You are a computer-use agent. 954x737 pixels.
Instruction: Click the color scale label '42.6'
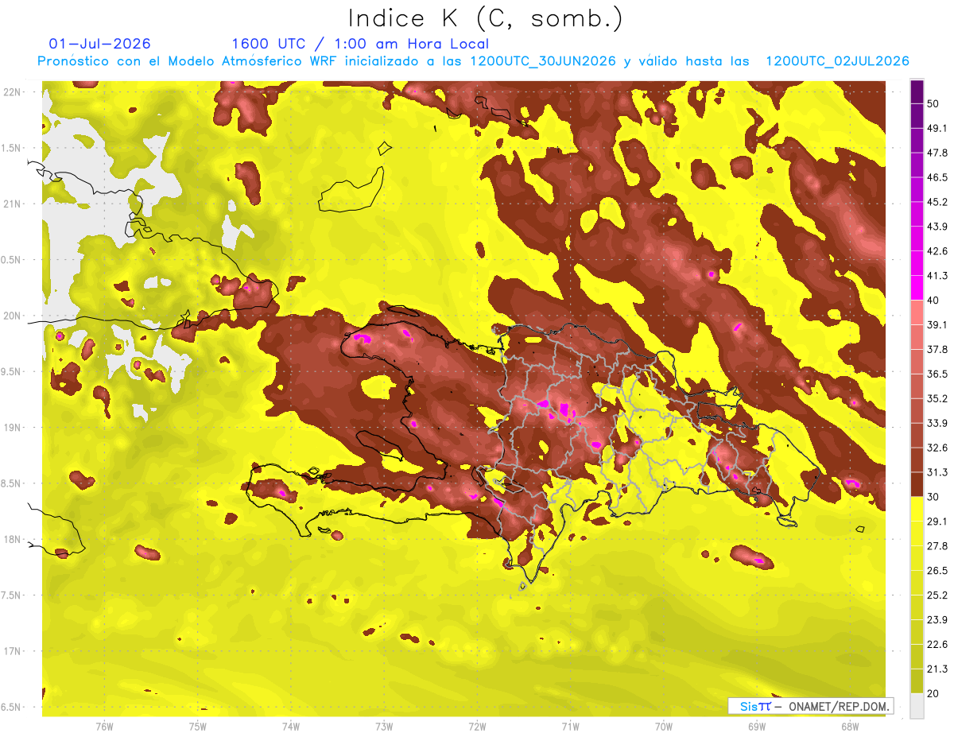937,251
